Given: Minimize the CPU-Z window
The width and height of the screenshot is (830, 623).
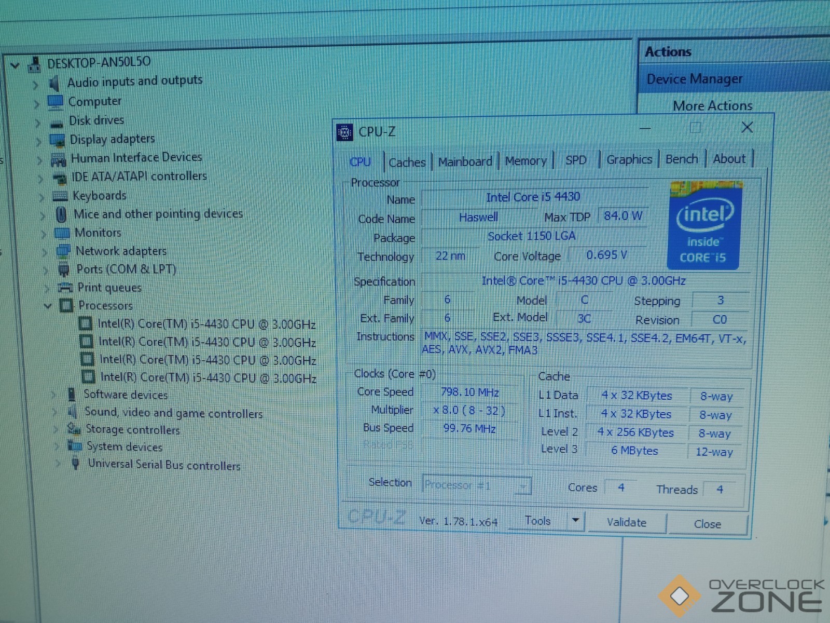Looking at the screenshot, I should click(x=645, y=128).
